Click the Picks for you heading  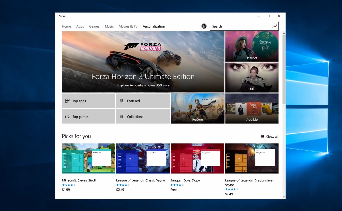[76, 136]
